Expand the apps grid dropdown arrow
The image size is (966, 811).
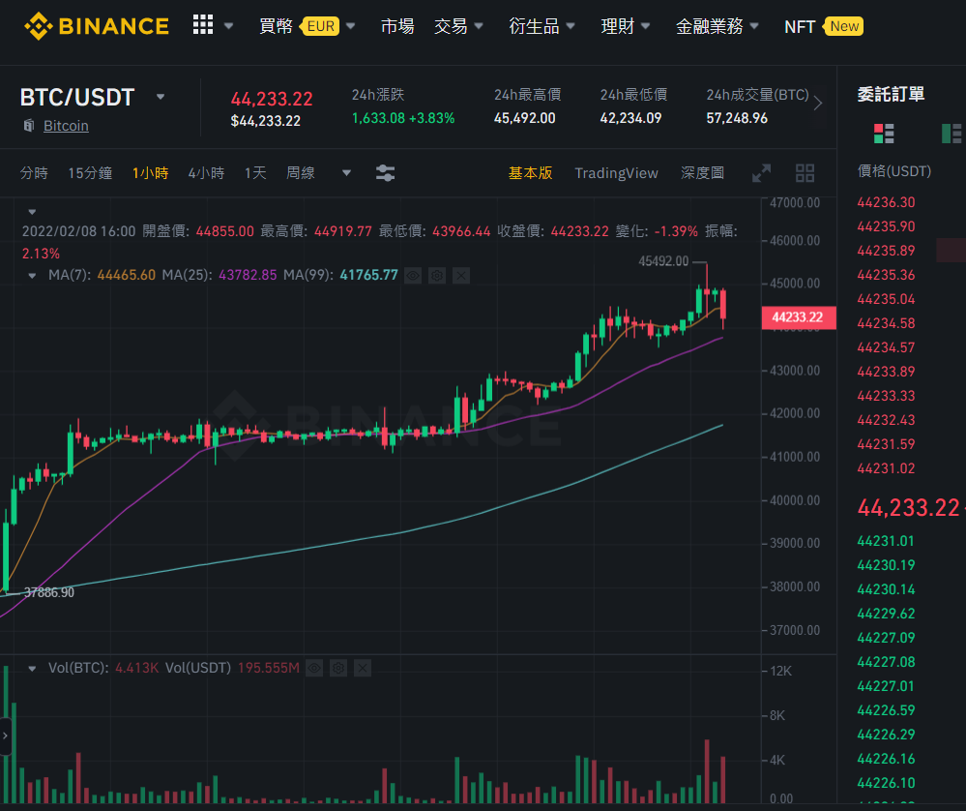pos(228,26)
